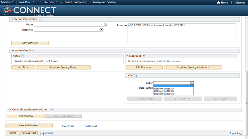Open the Main Menu navigation menu
This screenshot has height=139, width=248.
[27, 2]
